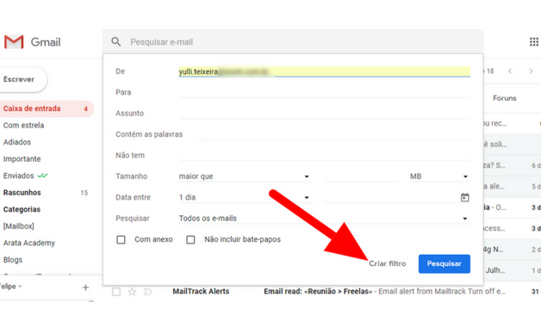Click the MailTrack Alerts sender name
The image size is (541, 327).
(201, 292)
